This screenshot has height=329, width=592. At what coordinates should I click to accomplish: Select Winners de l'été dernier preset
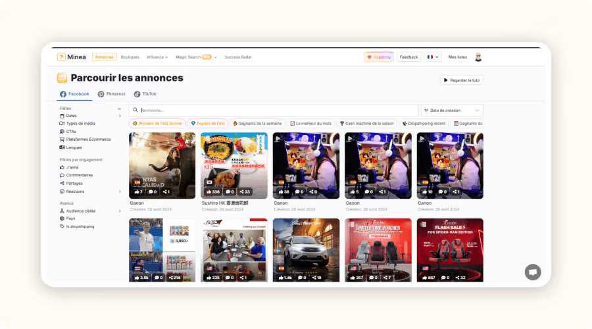[x=157, y=124]
